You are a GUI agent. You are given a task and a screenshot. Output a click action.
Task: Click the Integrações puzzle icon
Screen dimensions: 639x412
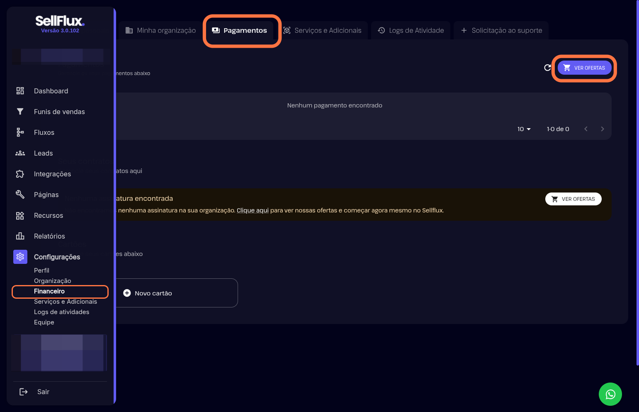click(20, 174)
